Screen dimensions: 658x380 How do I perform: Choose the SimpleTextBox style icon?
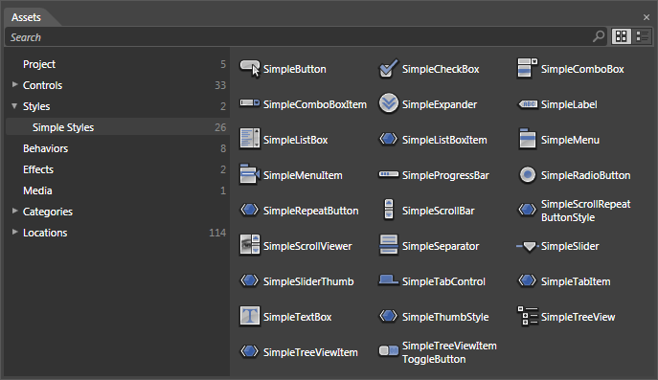click(x=250, y=316)
